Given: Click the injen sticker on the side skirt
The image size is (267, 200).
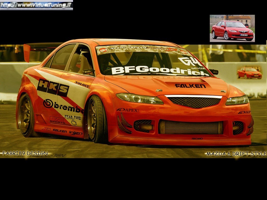Looking at the screenshot, I should point(76,133).
